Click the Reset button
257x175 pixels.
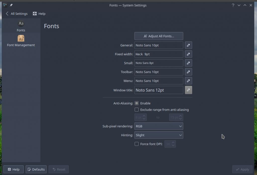tap(59, 169)
